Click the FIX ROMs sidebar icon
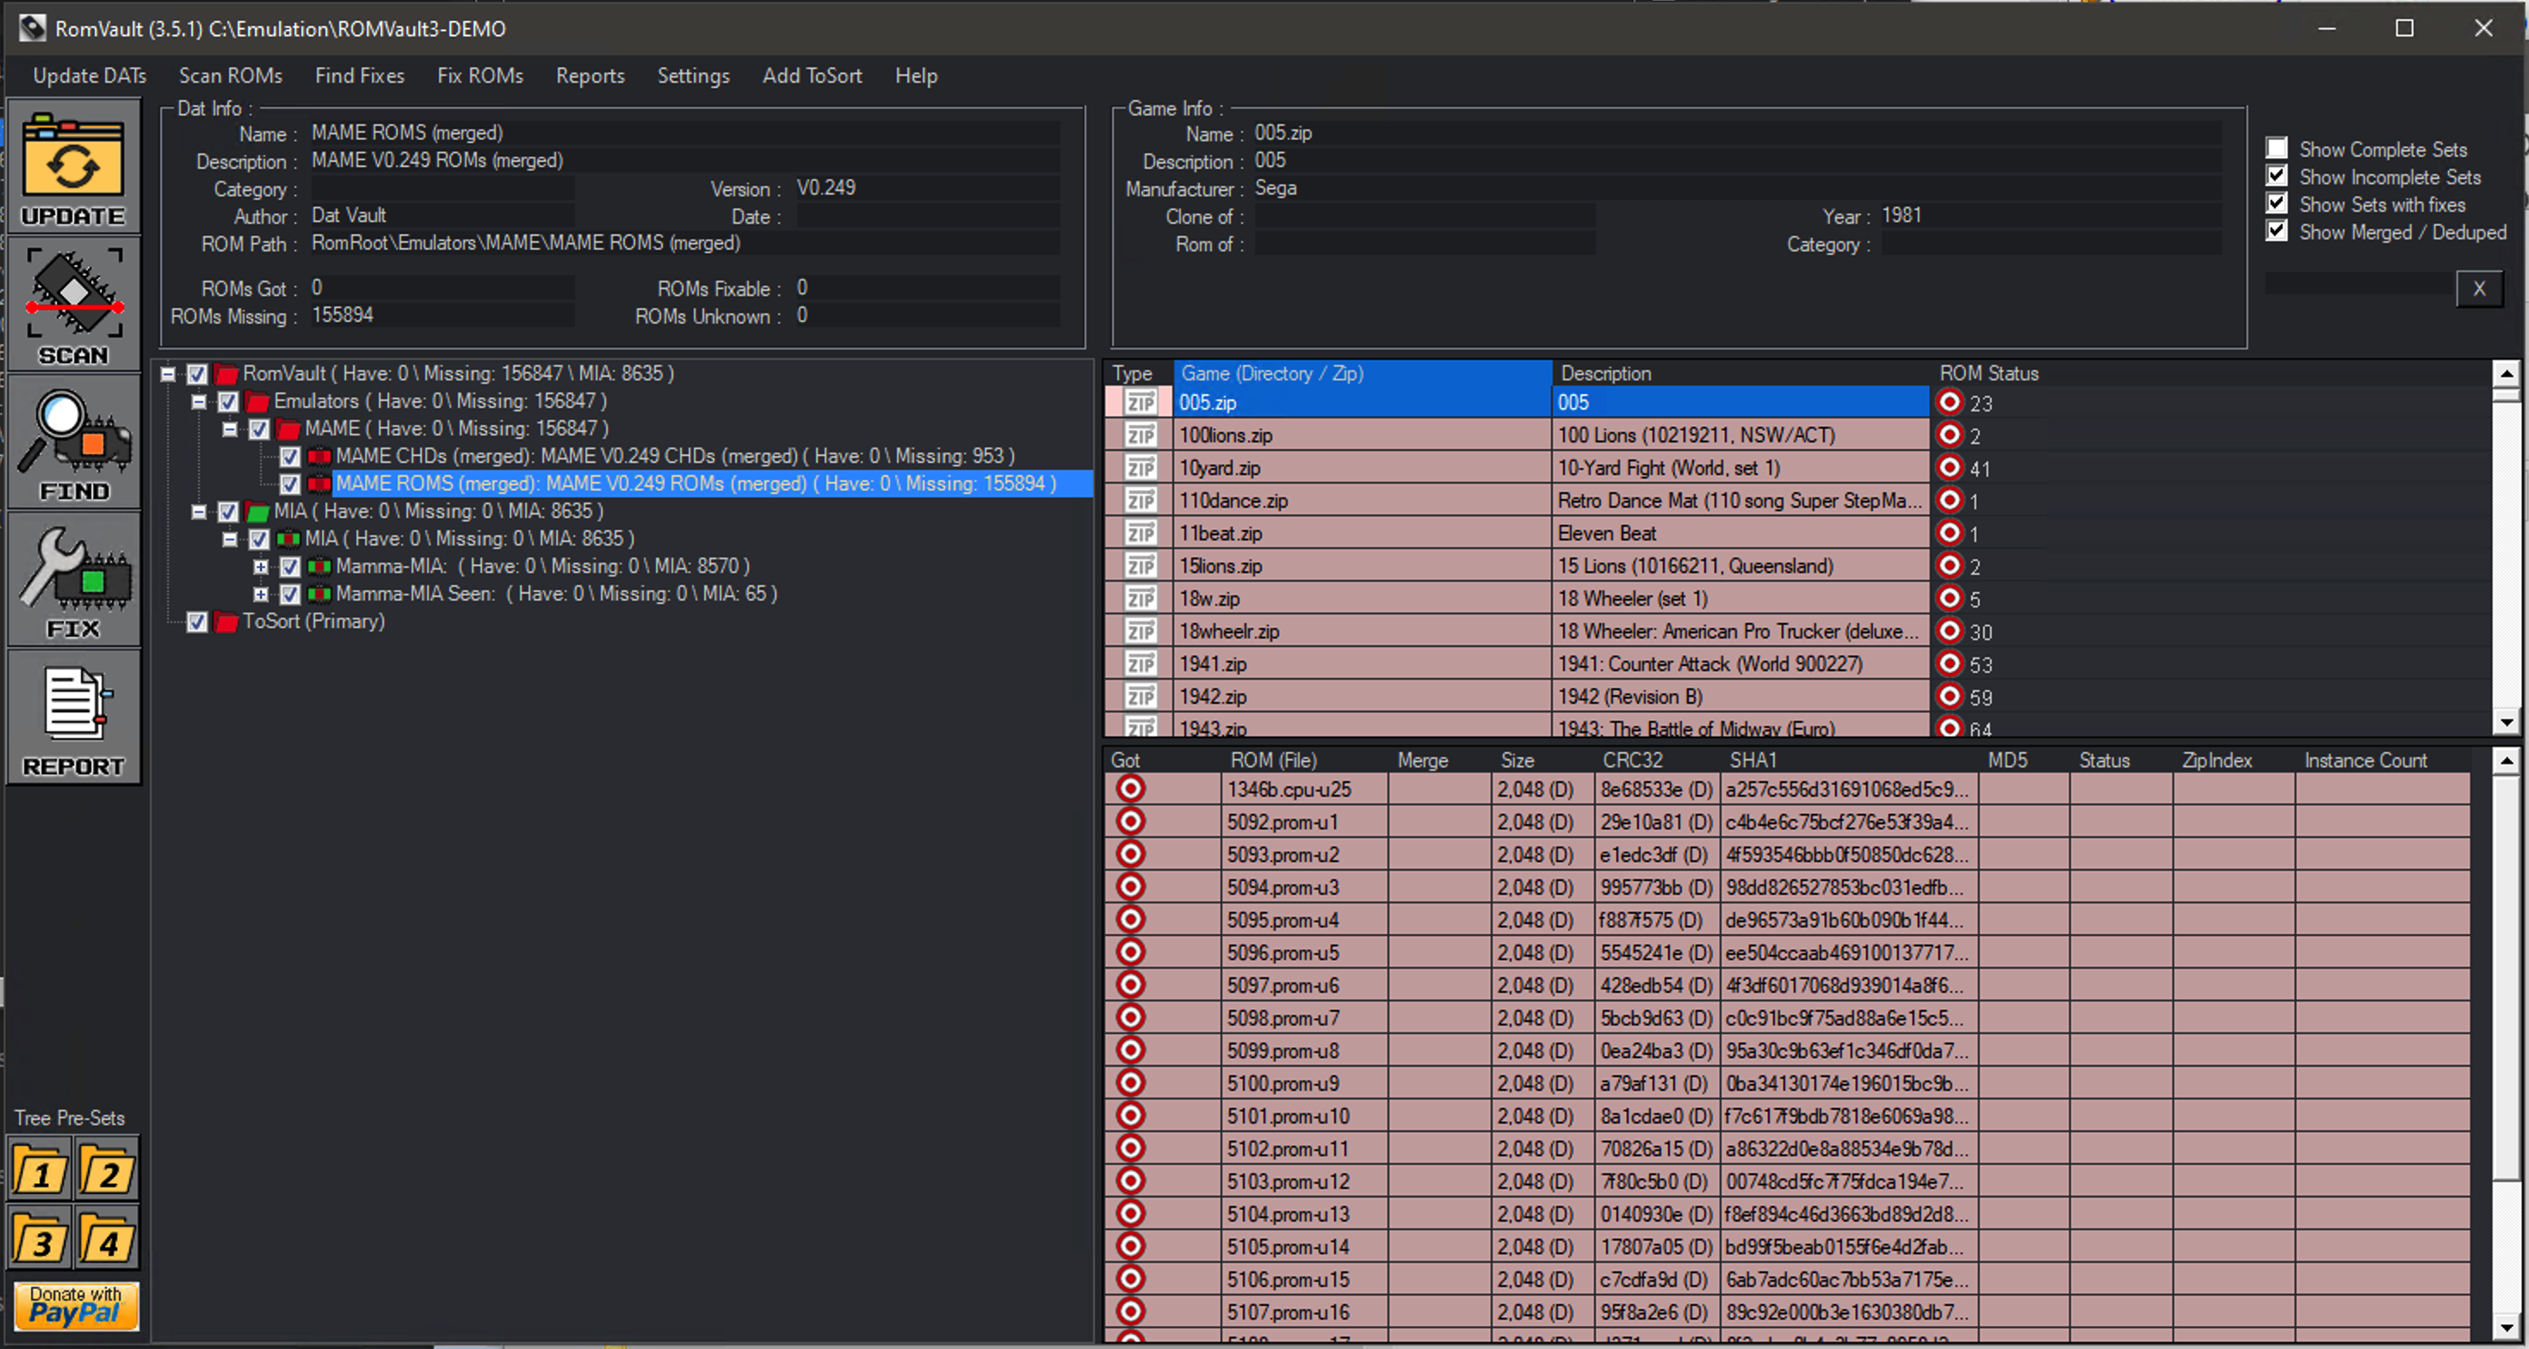The image size is (2529, 1349). coord(74,579)
